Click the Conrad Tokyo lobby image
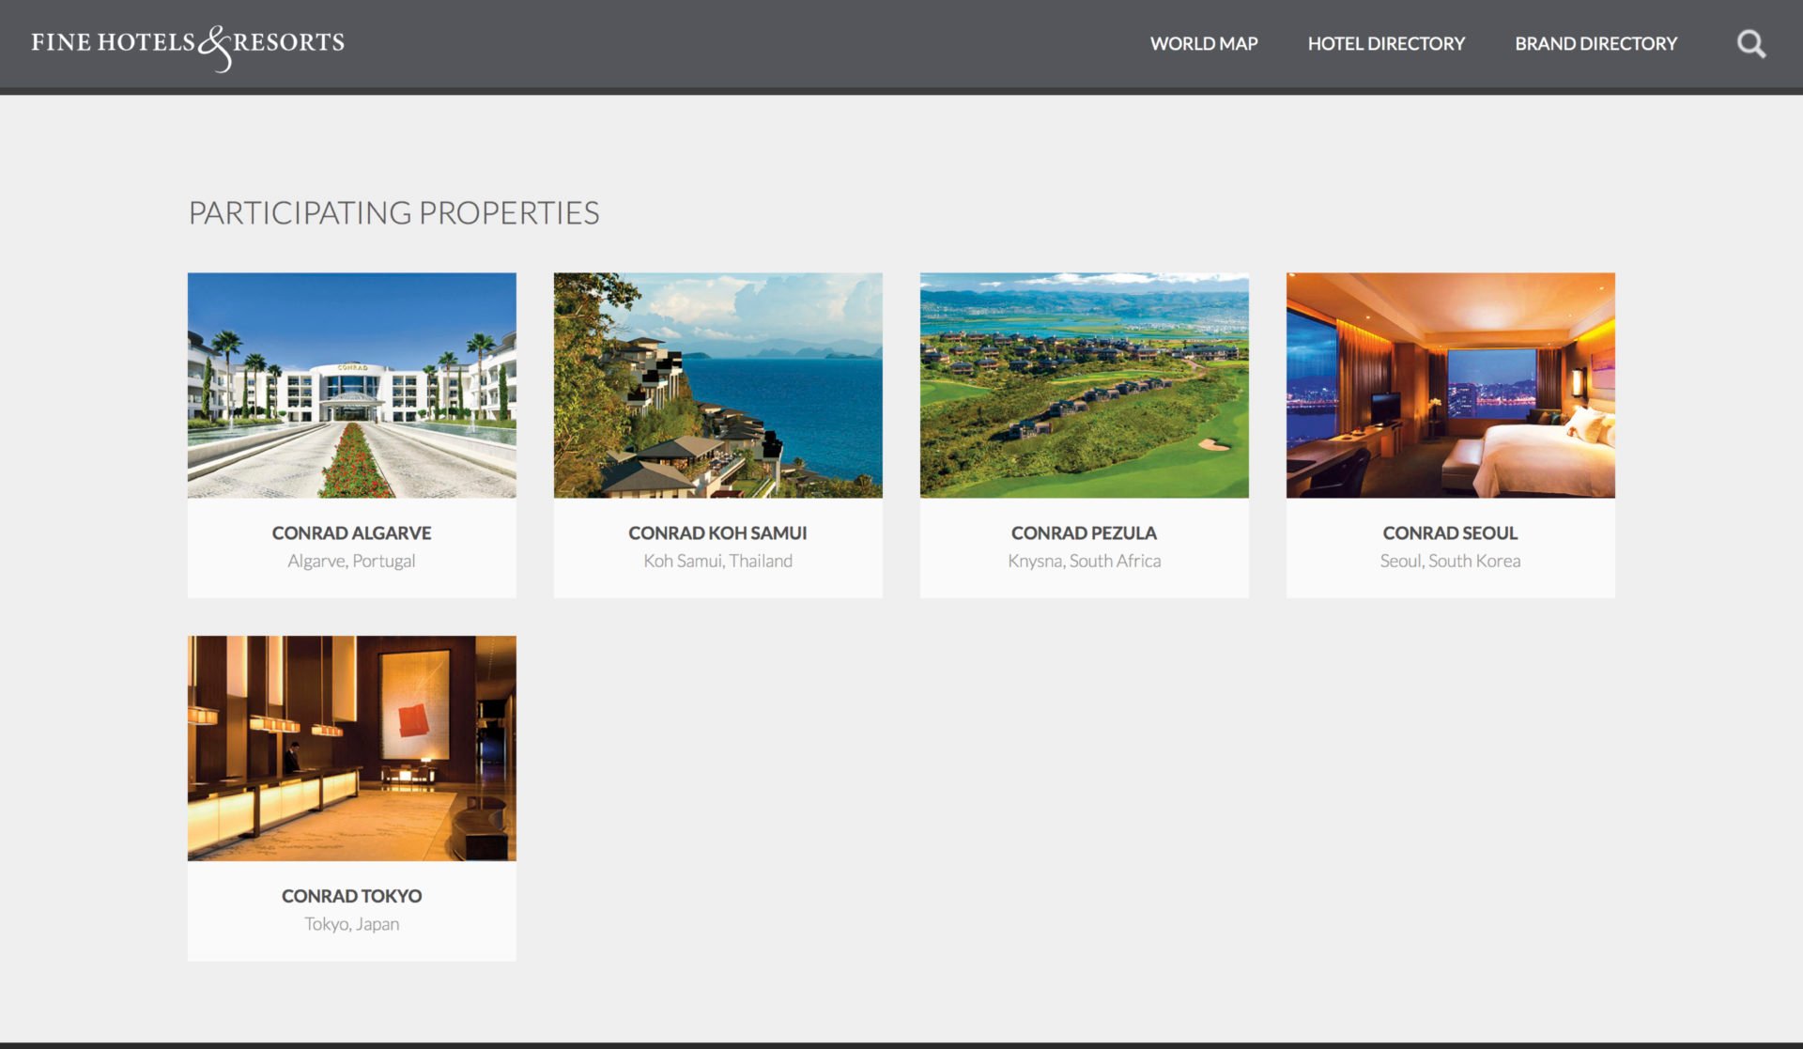 coord(352,748)
